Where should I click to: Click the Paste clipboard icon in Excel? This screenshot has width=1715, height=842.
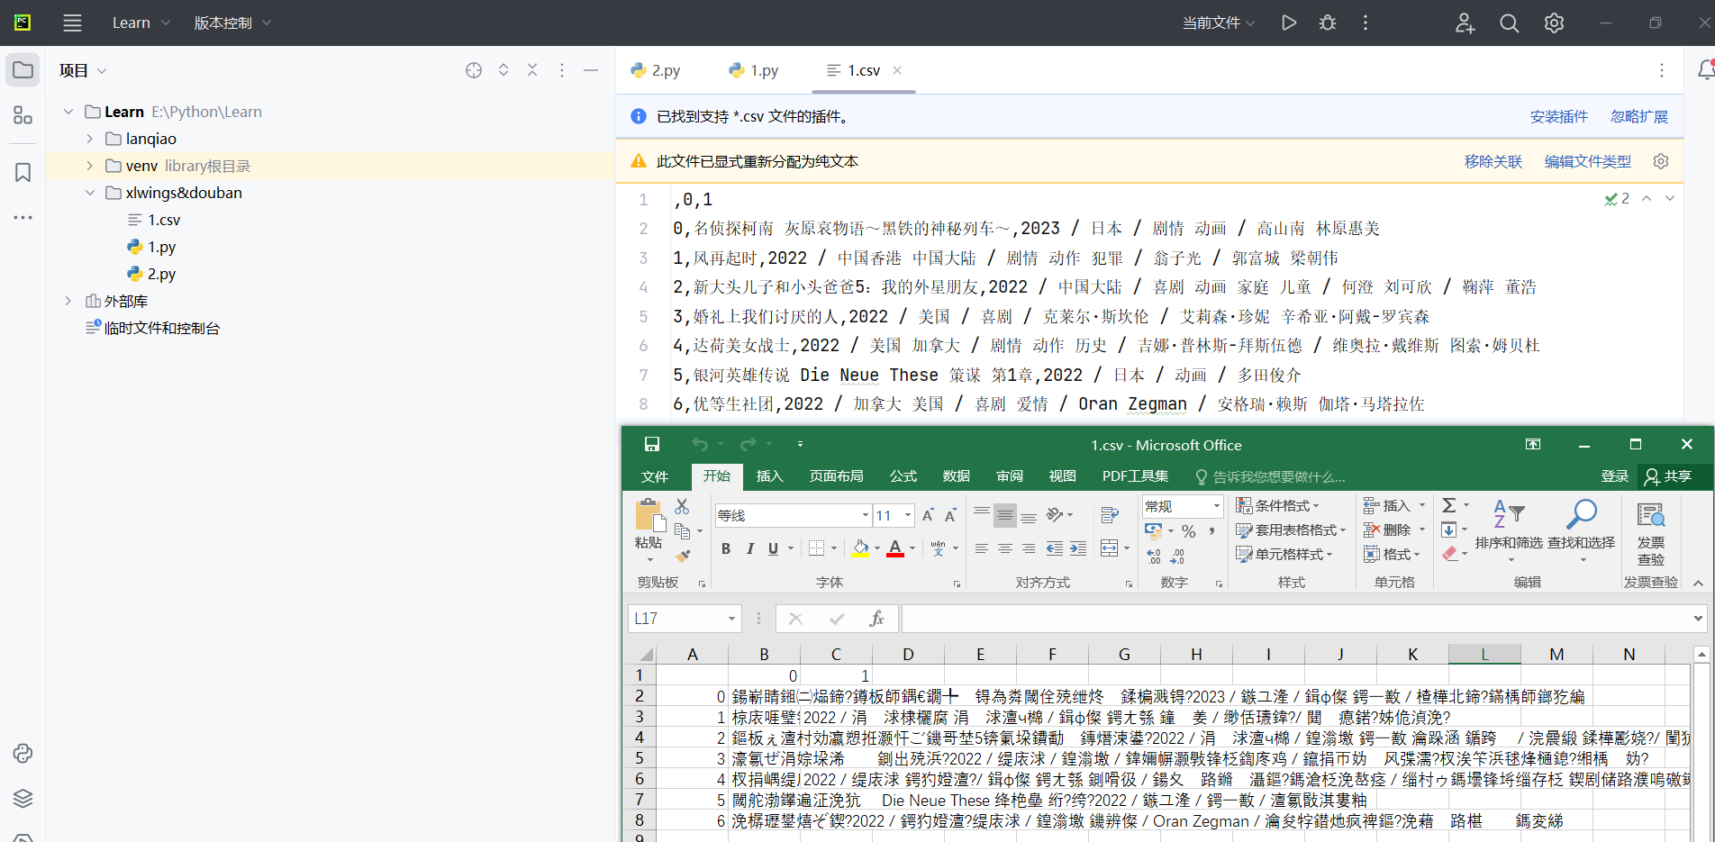(x=649, y=516)
